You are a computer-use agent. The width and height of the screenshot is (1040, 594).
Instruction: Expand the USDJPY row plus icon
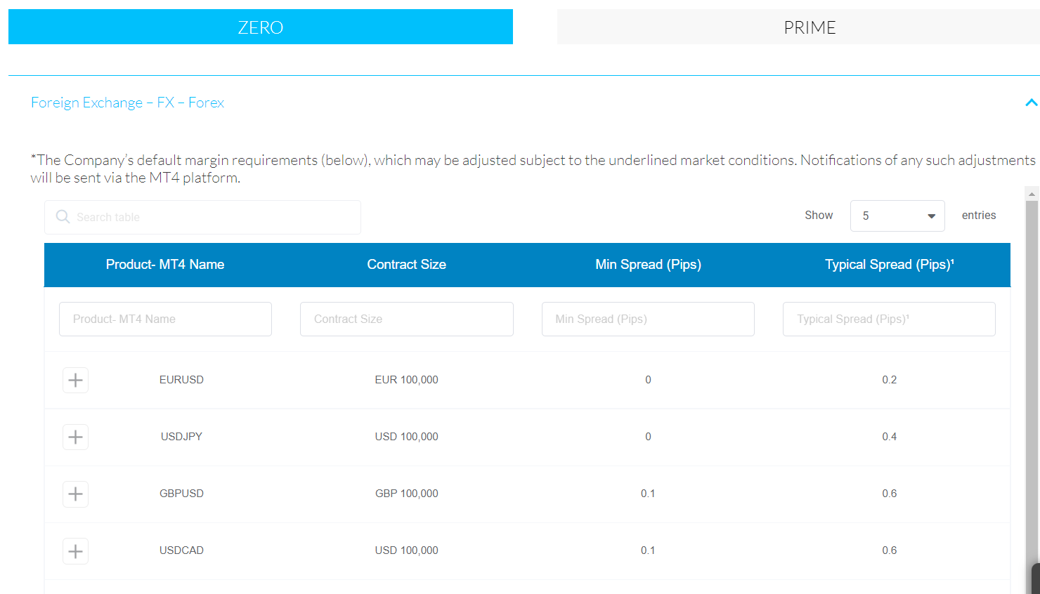point(75,437)
